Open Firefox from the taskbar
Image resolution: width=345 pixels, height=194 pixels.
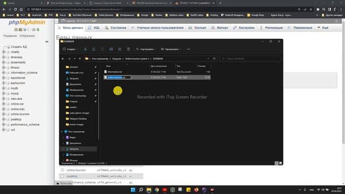(196, 190)
